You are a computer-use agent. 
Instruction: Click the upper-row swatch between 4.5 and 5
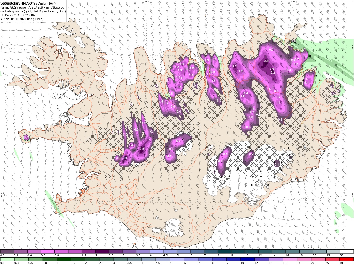(x=170, y=251)
